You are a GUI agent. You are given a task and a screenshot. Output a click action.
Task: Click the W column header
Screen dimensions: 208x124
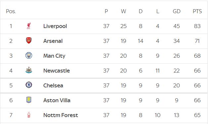(x=123, y=11)
